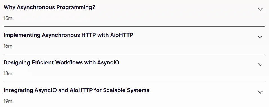This screenshot has width=269, height=107.
Task: Expand the Implementing Asynchronous HTTP chevron arrow
Action: coord(260,37)
